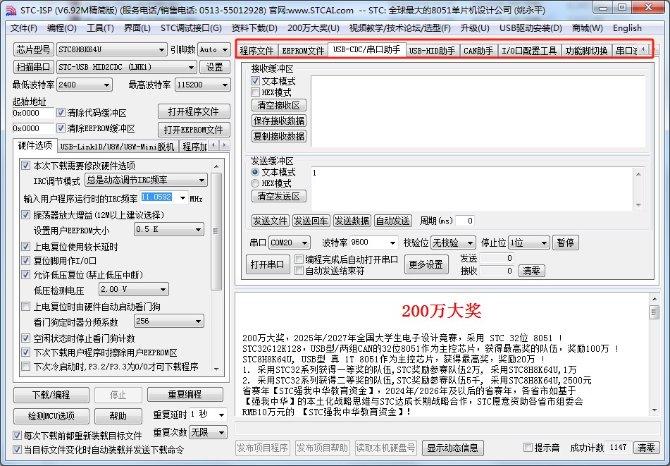The width and height of the screenshot is (670, 466).
Task: Click 清空接收区 button
Action: tap(278, 105)
